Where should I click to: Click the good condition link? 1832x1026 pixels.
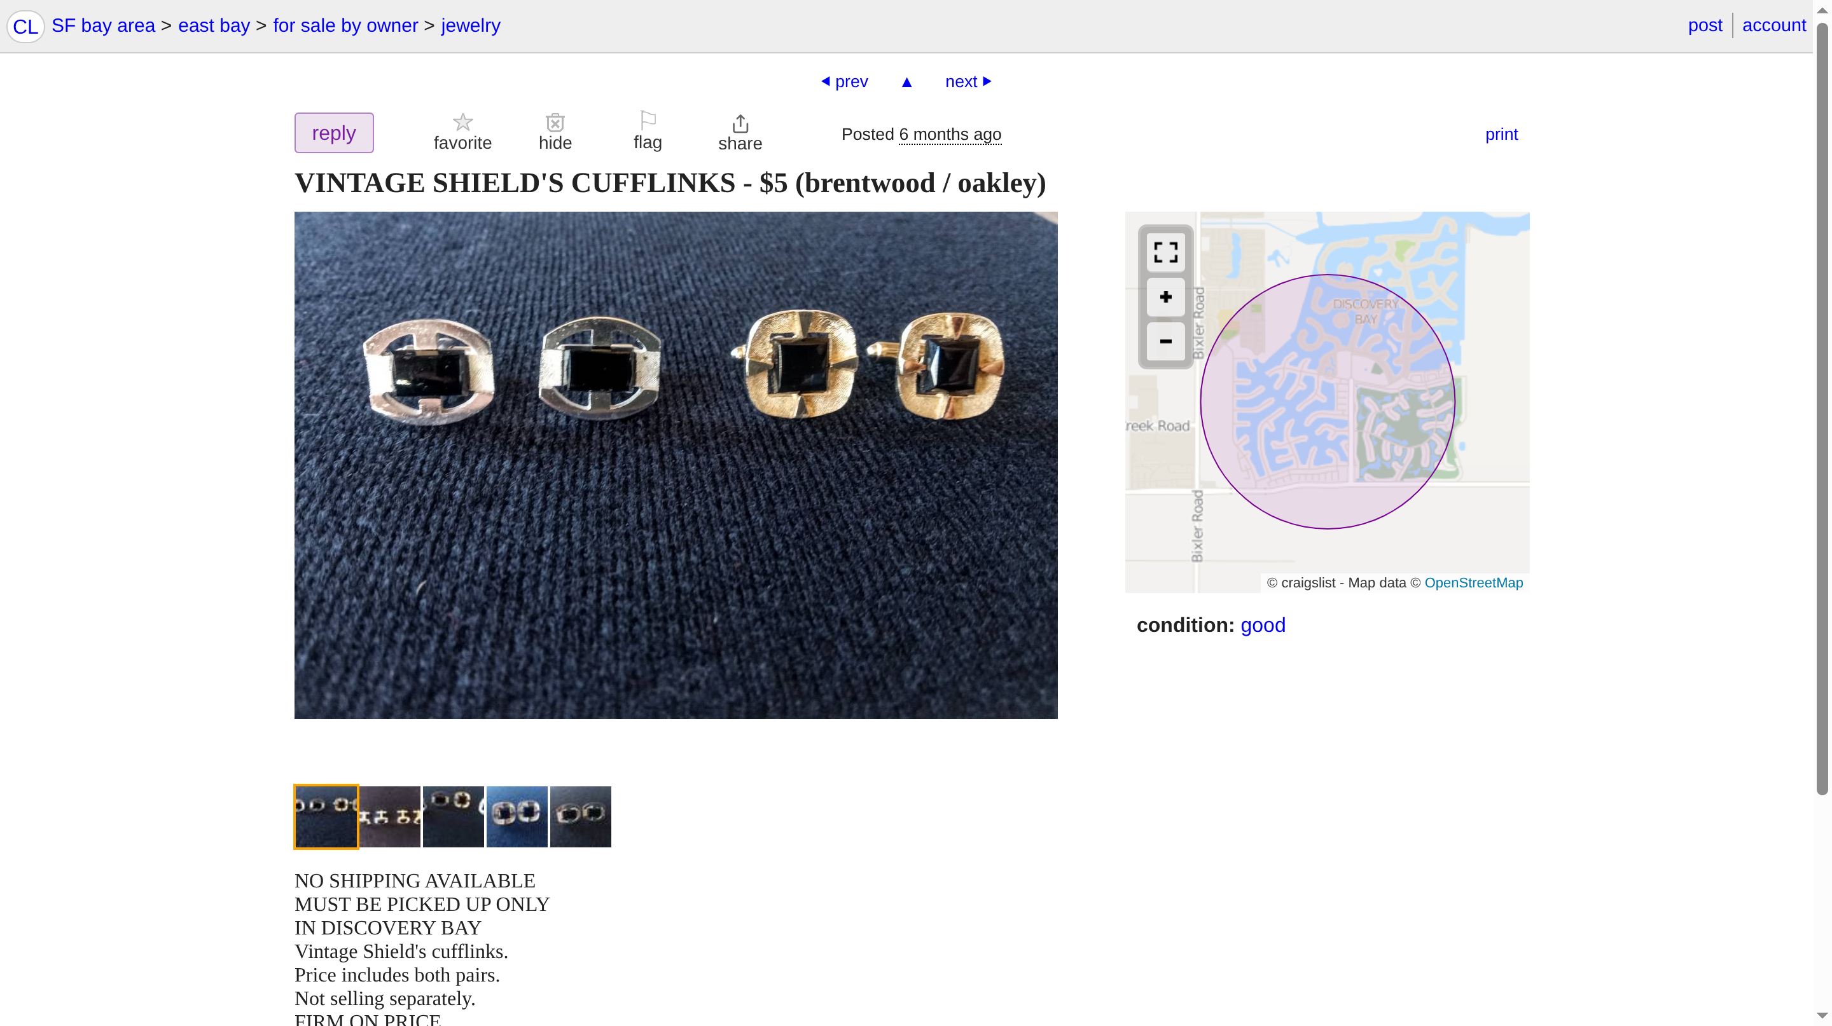click(x=1262, y=626)
